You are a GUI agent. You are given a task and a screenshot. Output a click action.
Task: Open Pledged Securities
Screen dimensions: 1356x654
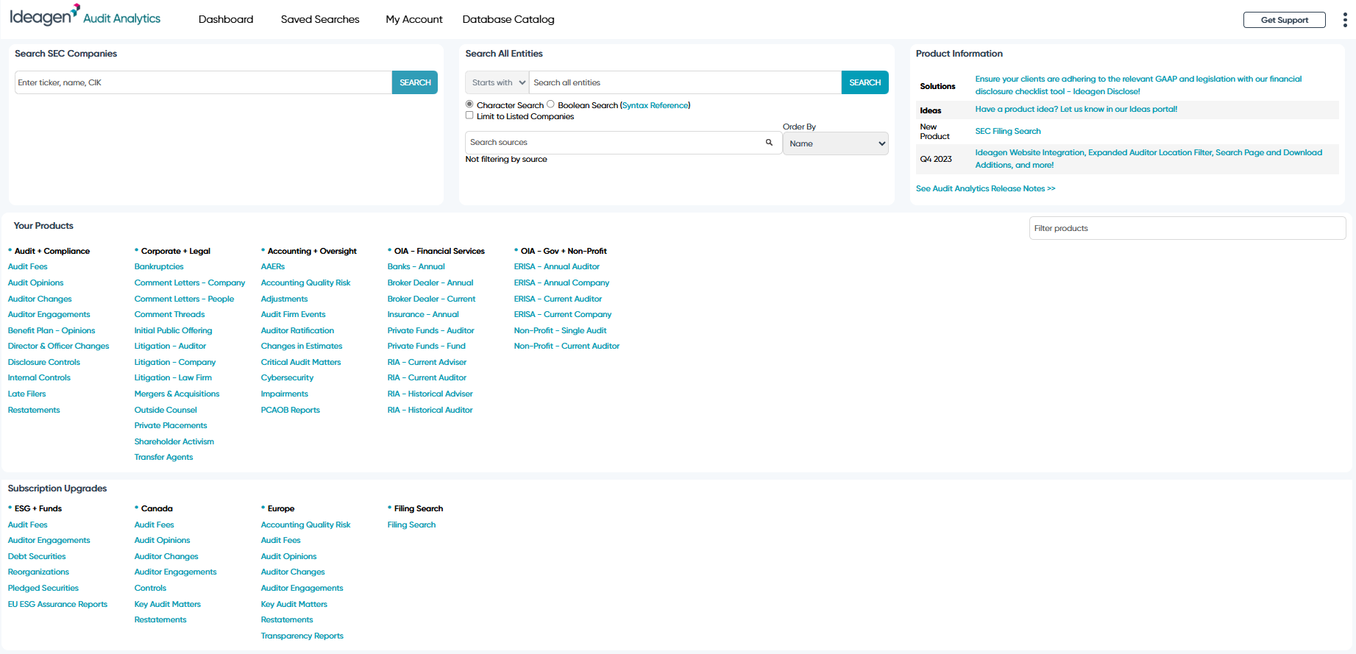click(43, 588)
